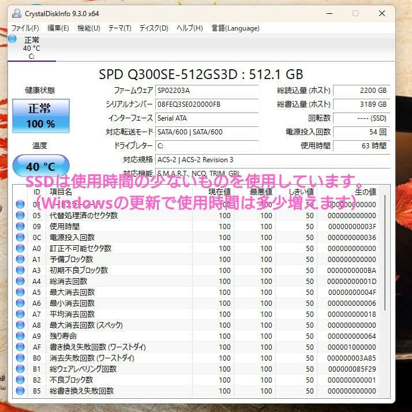
Task: Click status icon for 書き換え失敗回数 (ワーストダイ) row
Action: click(20, 347)
